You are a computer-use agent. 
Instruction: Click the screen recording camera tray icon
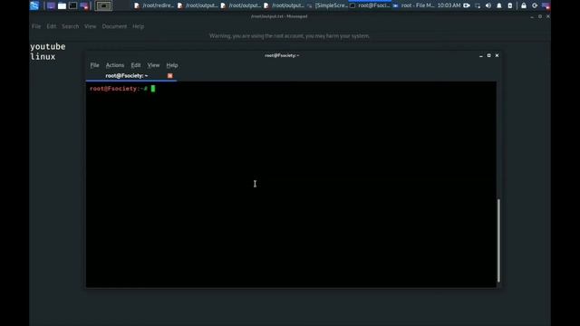pyautogui.click(x=467, y=5)
